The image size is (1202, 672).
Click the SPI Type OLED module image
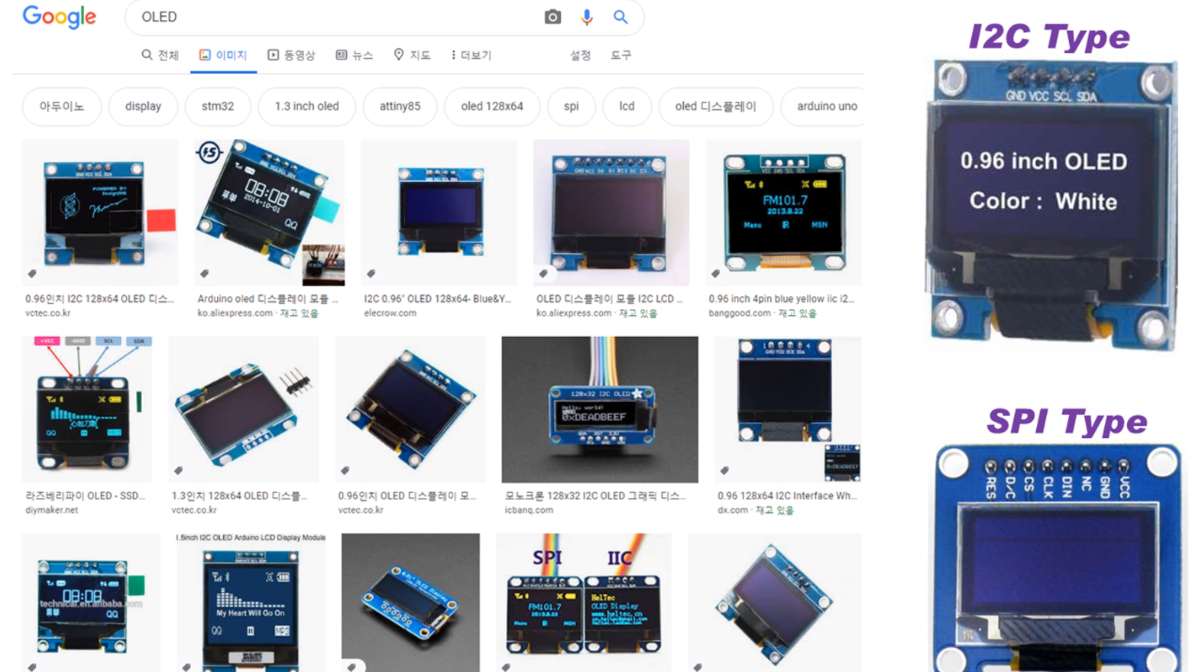(1059, 558)
